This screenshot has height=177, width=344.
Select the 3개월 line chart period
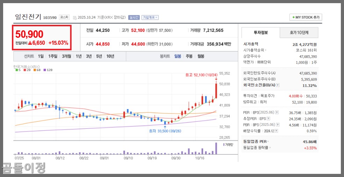pos(66,56)
